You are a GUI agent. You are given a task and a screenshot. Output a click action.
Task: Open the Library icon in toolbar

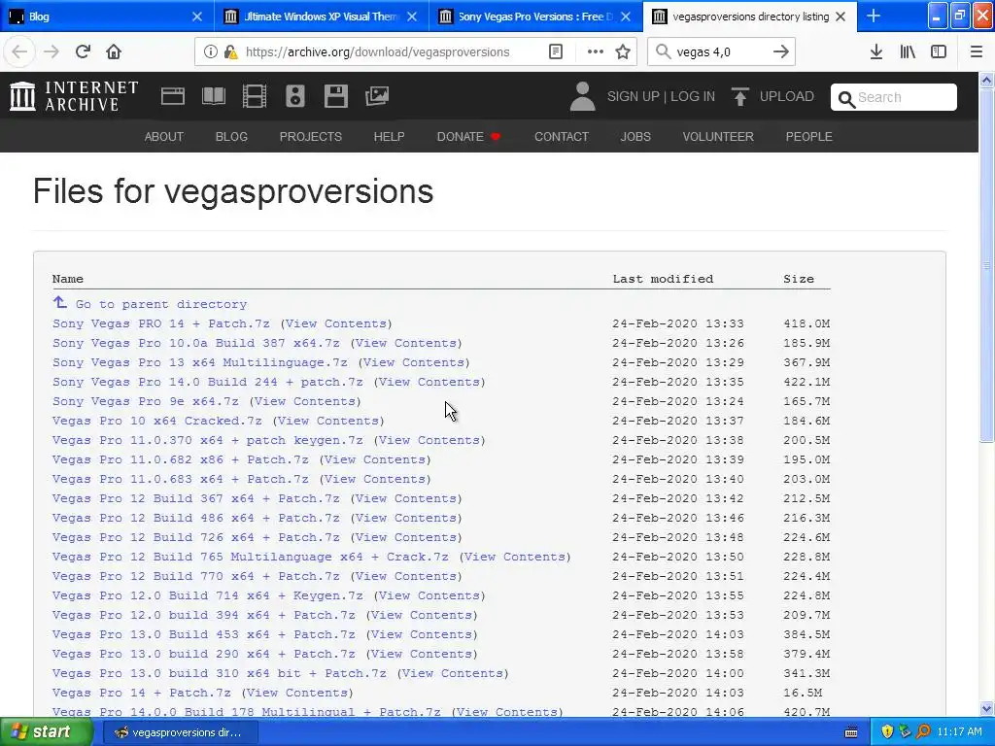click(908, 52)
